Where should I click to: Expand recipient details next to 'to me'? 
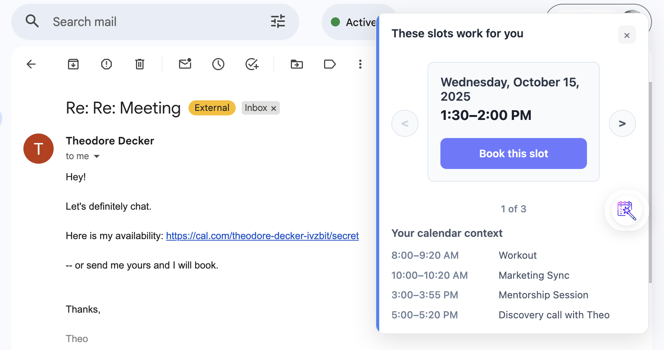point(97,157)
